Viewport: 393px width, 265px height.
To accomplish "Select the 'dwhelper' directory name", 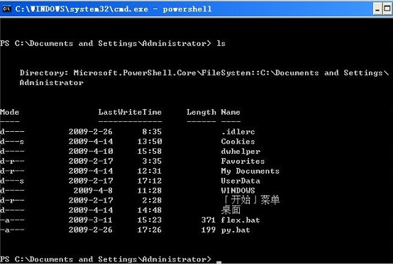I will click(x=240, y=152).
